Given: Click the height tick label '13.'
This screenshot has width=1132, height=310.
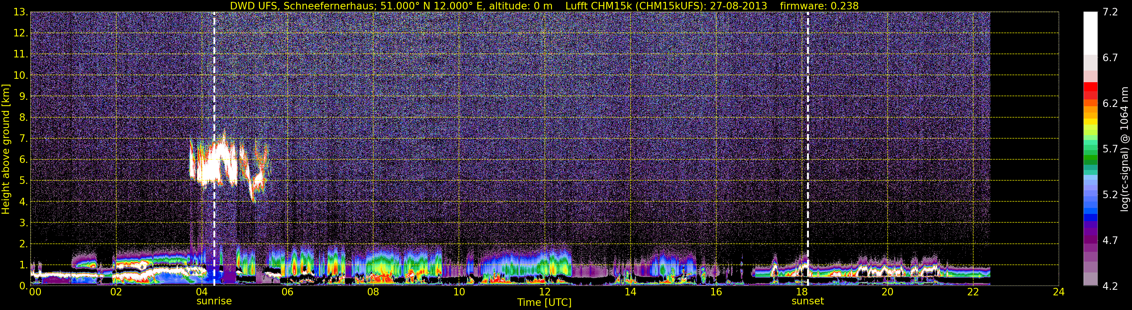Looking at the screenshot, I should point(21,12).
